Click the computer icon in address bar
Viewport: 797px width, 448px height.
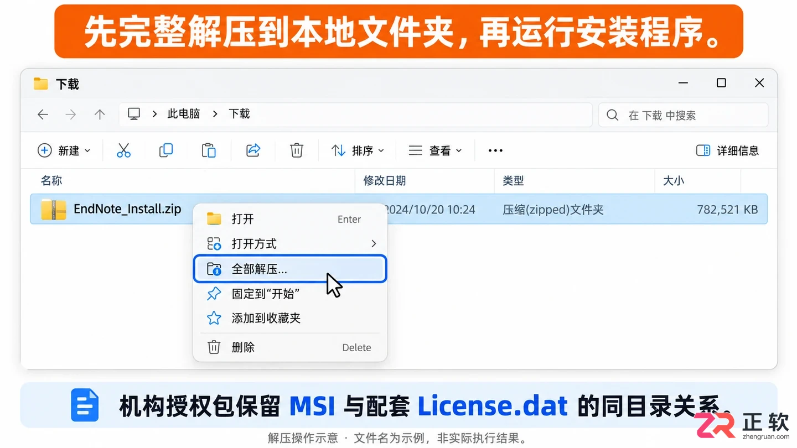click(134, 114)
